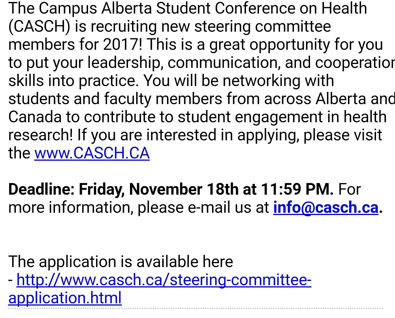Screen dimensions: 395x318
Task: Click the dotted separator line at bottom
Action: [195, 308]
